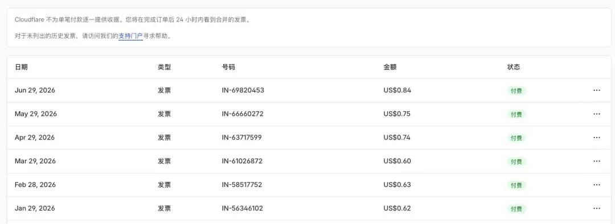The image size is (615, 224).
Task: Click the 日期 column header
Action: tap(21, 67)
